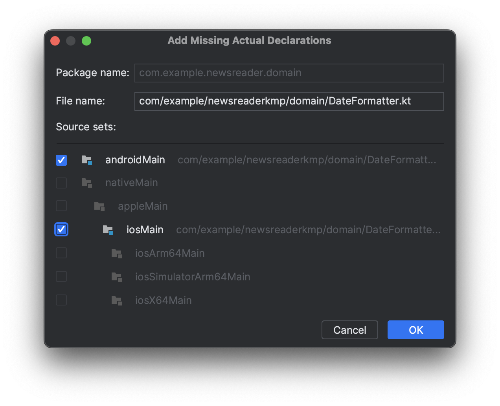Toggle the appleMain checkbox
Image resolution: width=500 pixels, height=406 pixels.
click(x=61, y=206)
